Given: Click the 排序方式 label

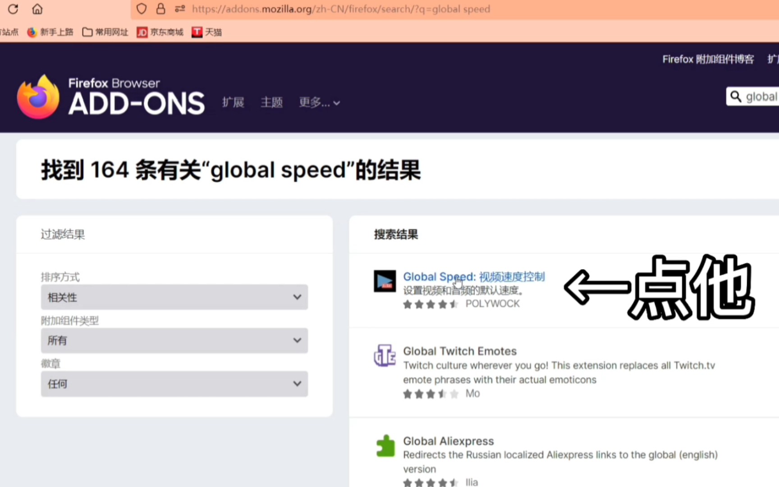Looking at the screenshot, I should pos(60,277).
